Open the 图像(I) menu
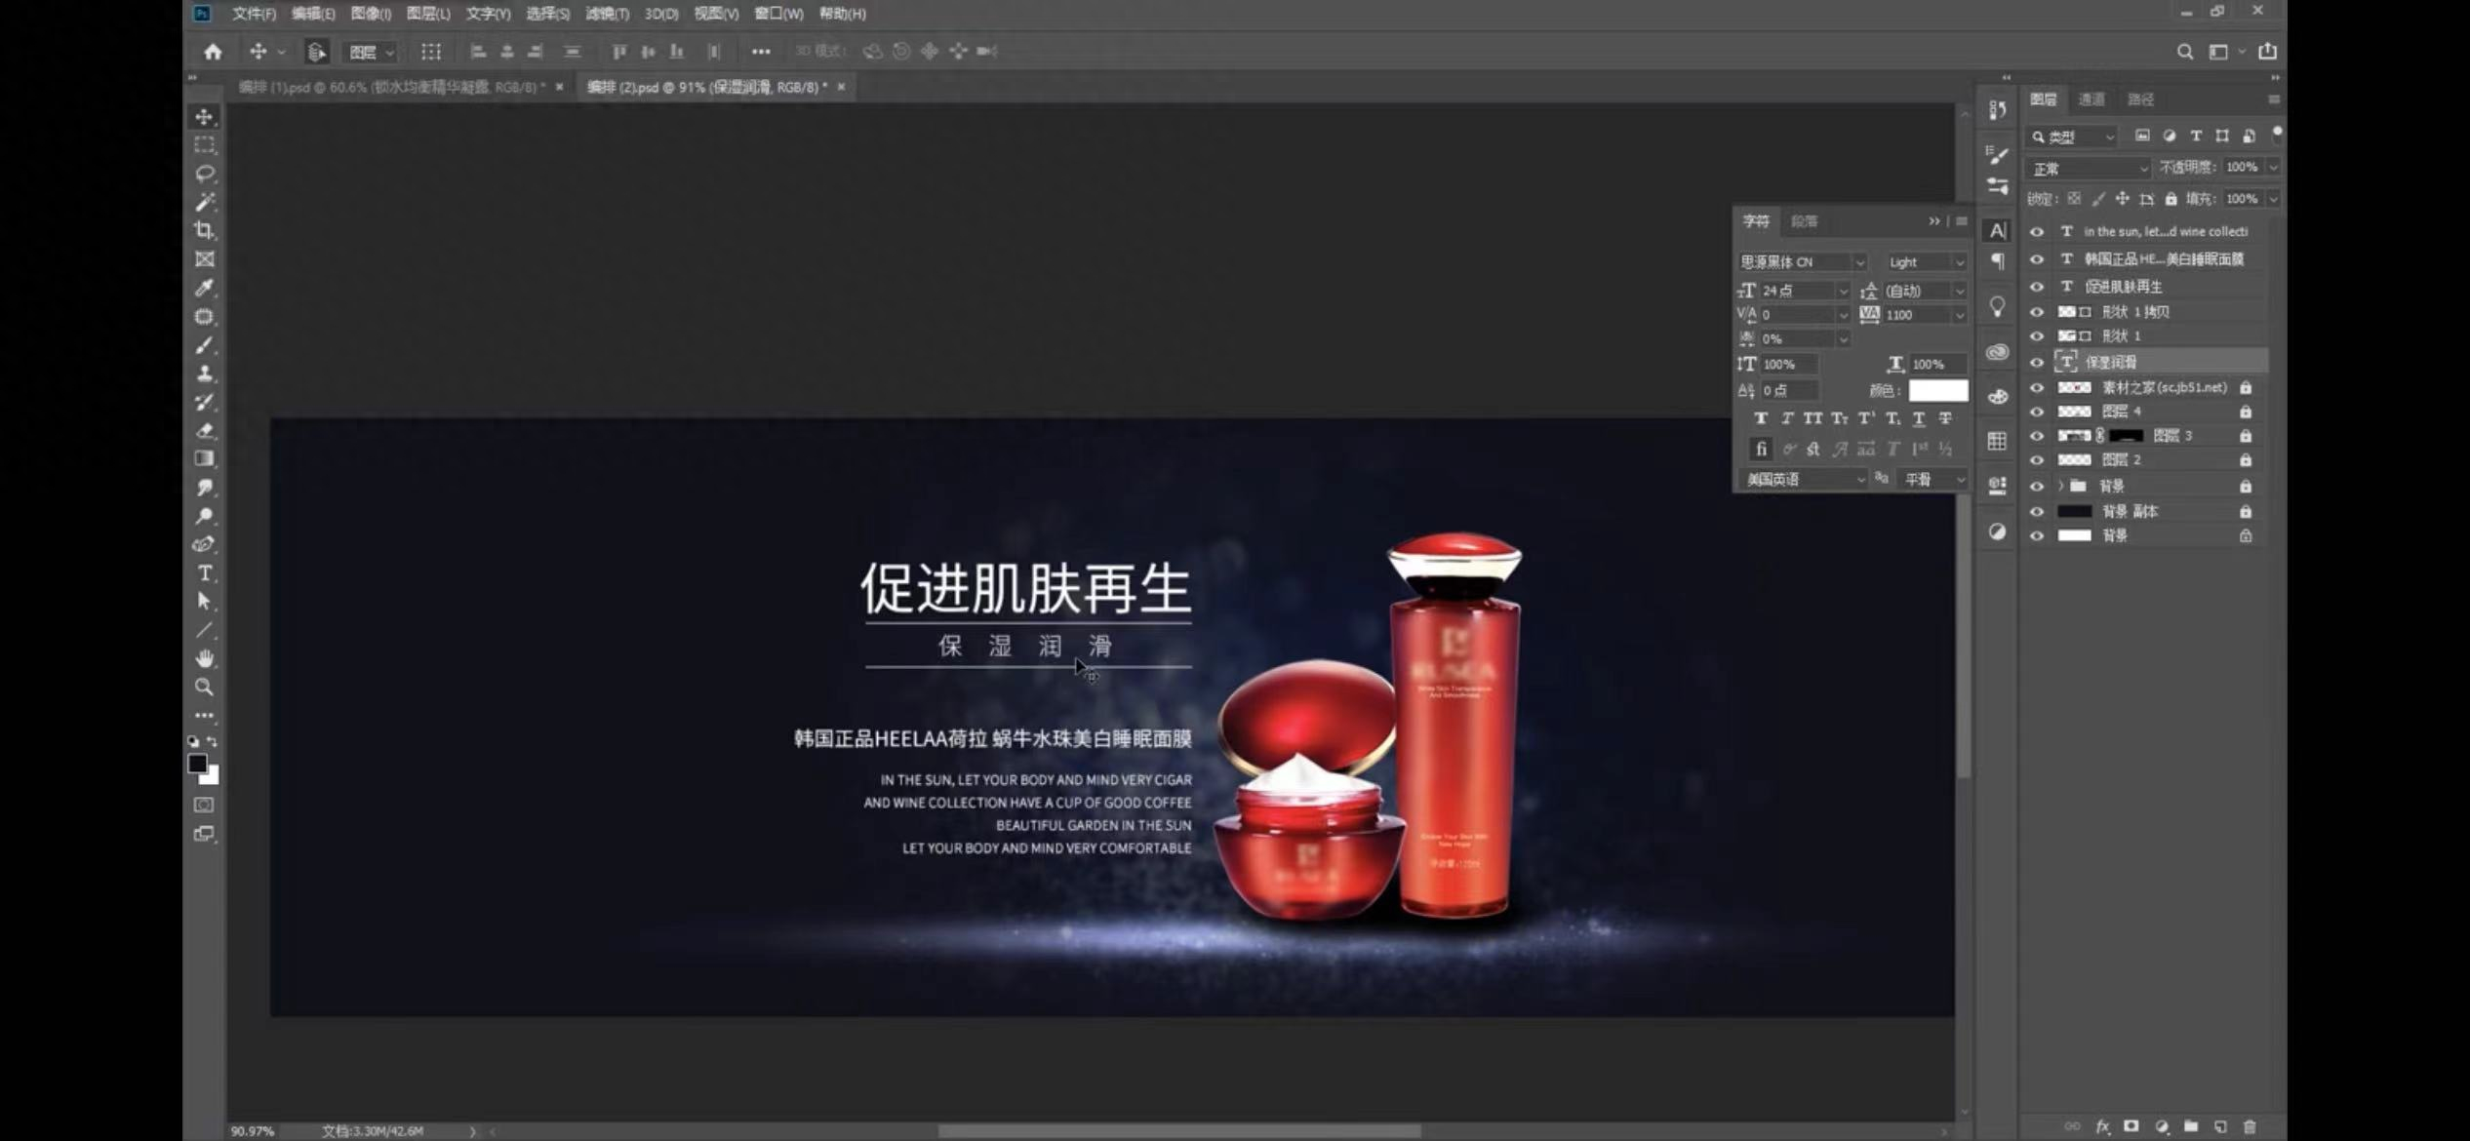Viewport: 2470px width, 1141px height. point(371,14)
